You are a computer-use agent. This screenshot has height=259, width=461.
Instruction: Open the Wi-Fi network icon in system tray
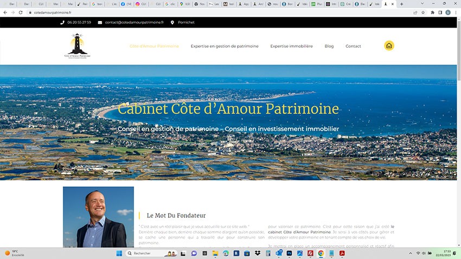pyautogui.click(x=418, y=253)
